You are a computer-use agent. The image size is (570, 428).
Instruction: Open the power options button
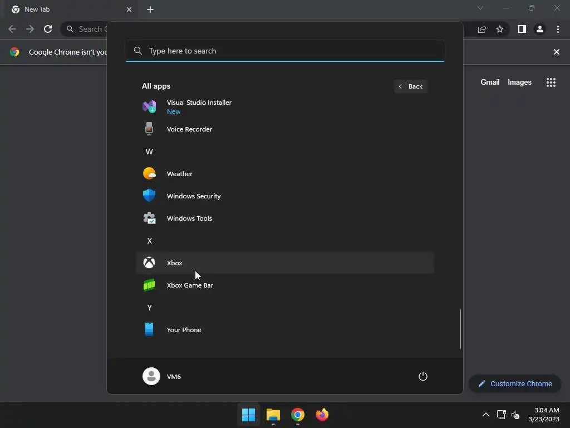coord(423,376)
